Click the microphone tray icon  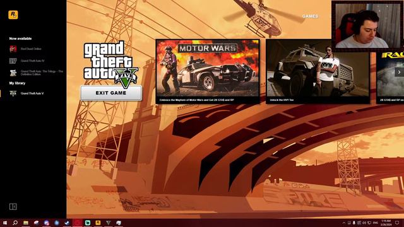(353, 223)
